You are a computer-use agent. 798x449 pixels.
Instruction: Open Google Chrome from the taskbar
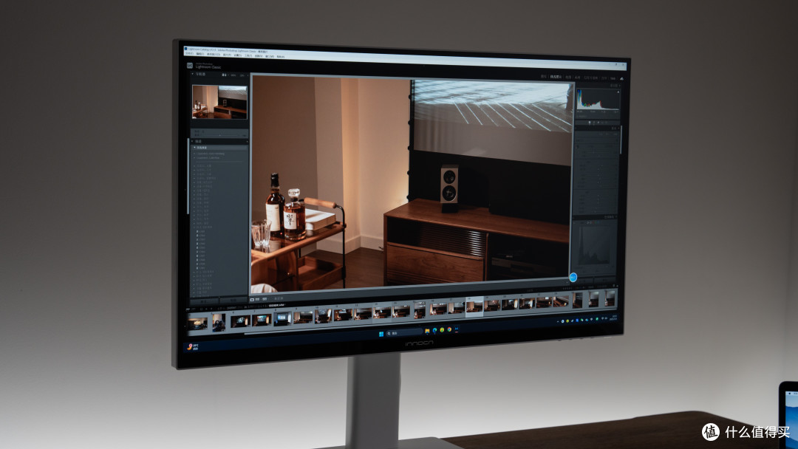449,329
